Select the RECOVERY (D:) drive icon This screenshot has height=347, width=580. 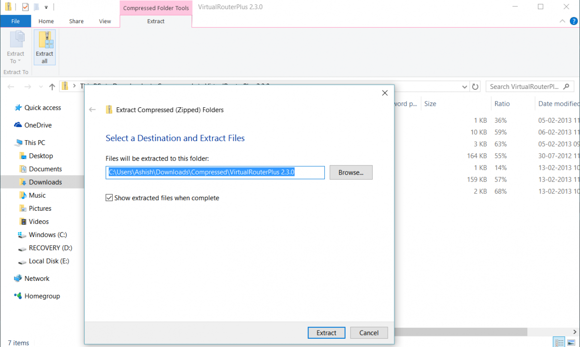[x=22, y=248]
